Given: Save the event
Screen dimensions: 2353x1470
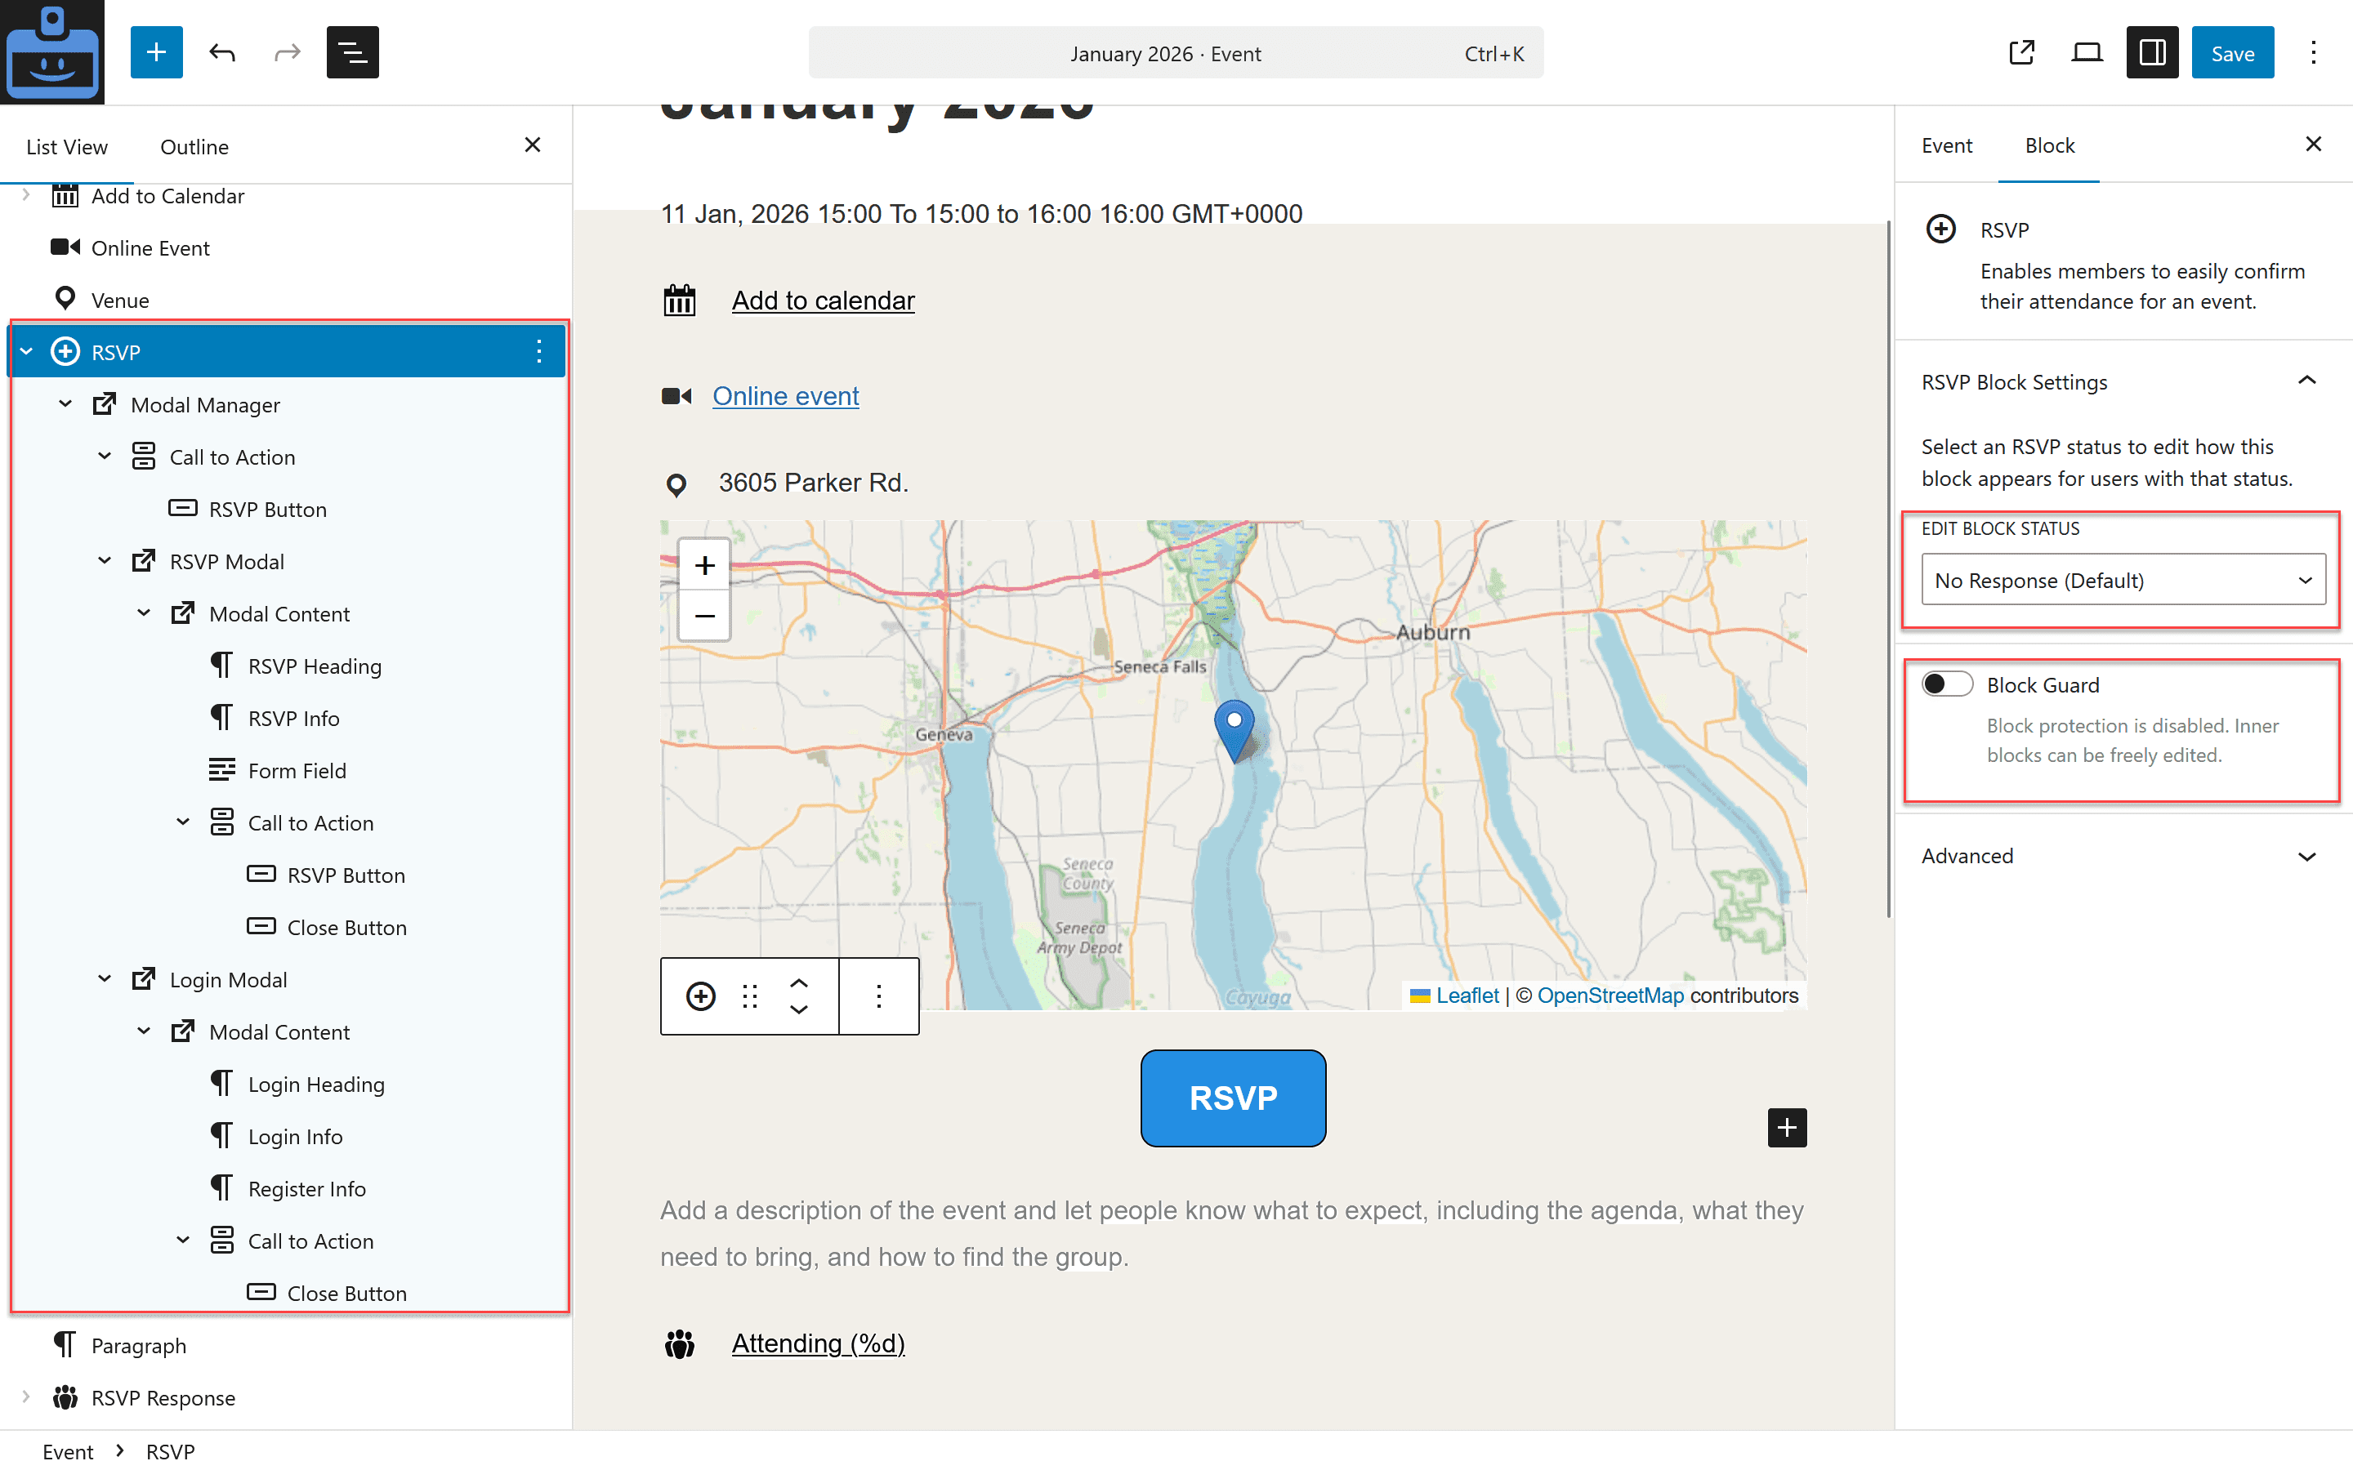Looking at the screenshot, I should coord(2232,52).
